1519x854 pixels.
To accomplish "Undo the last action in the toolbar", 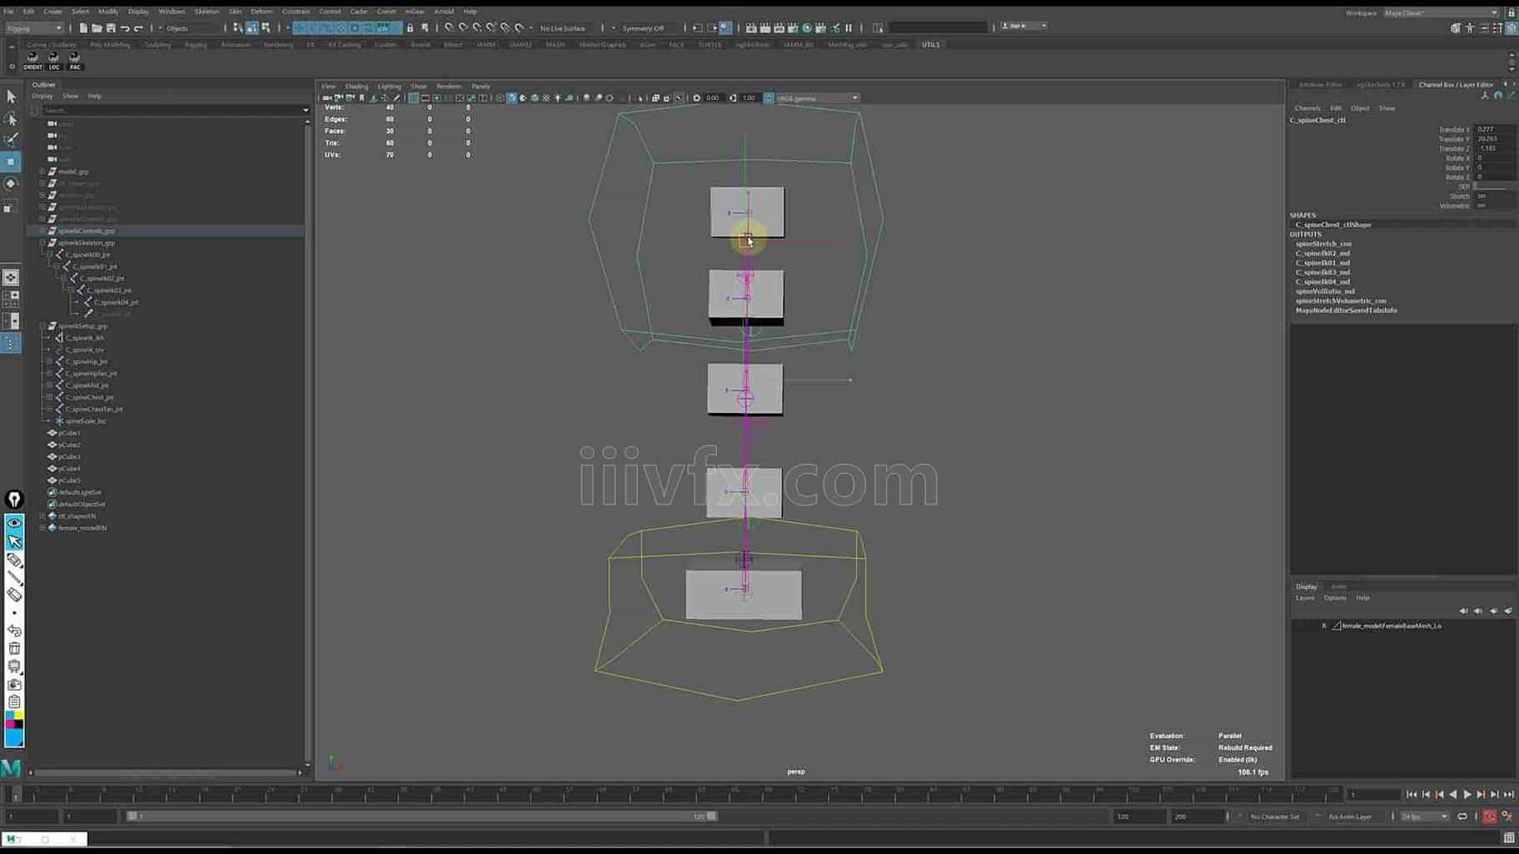I will 124,27.
